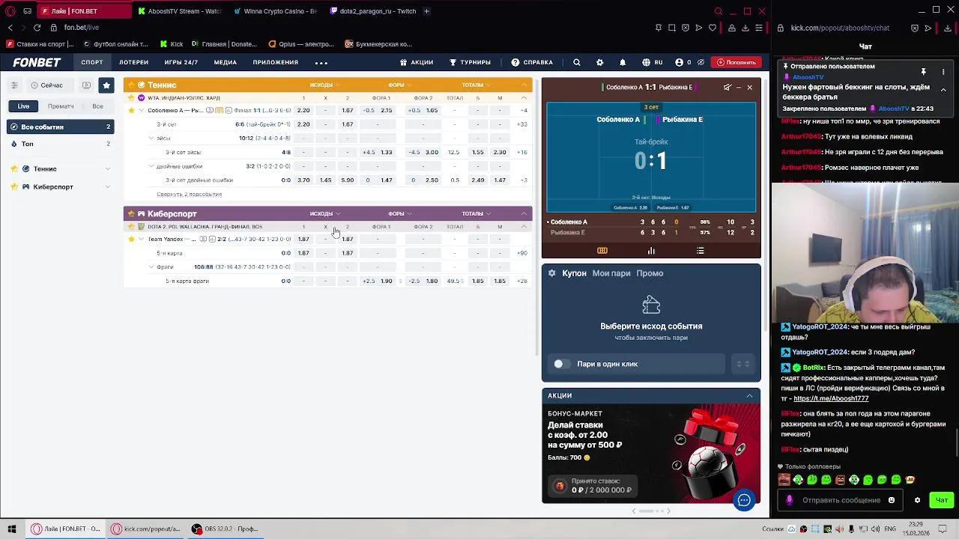Open the Игры 24/7 menu tab
The height and width of the screenshot is (539, 959).
[x=181, y=62]
